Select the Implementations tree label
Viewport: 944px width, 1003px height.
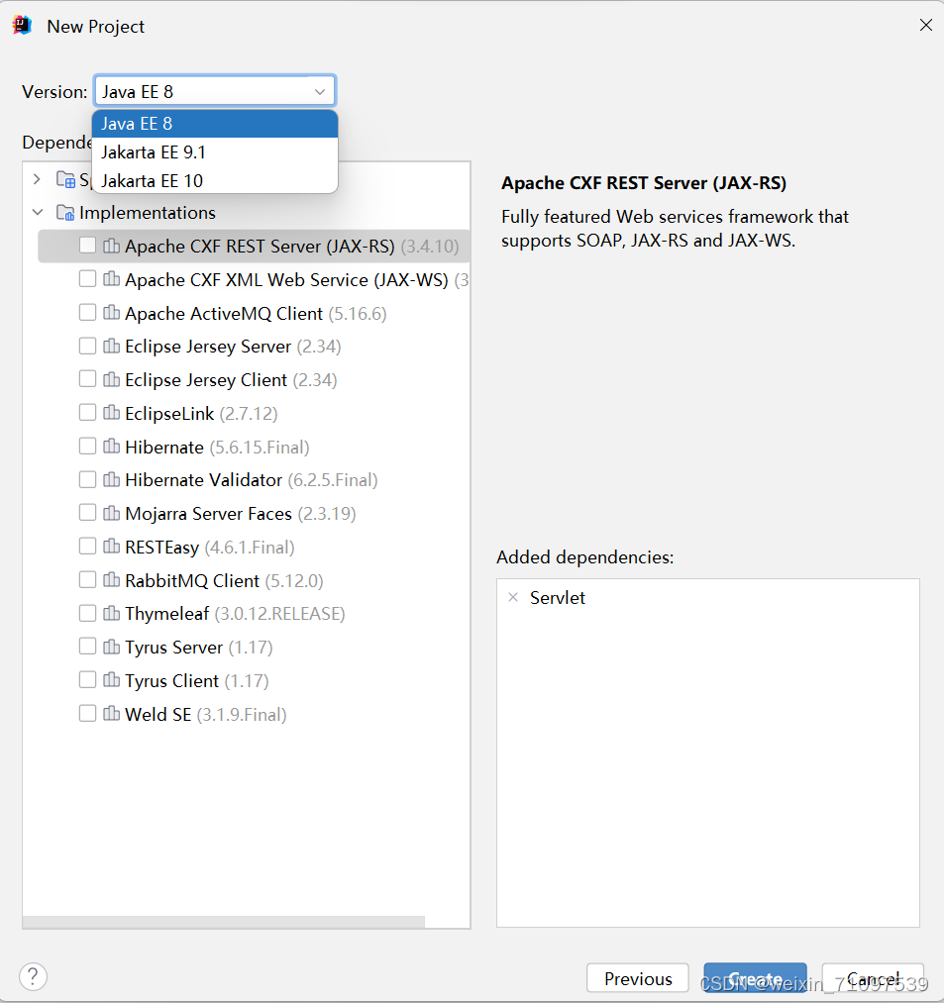click(148, 212)
